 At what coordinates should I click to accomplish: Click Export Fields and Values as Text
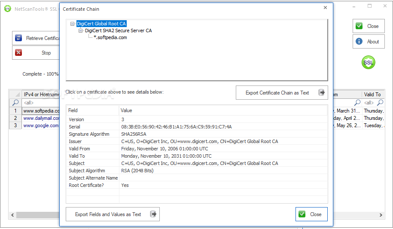pos(113,214)
